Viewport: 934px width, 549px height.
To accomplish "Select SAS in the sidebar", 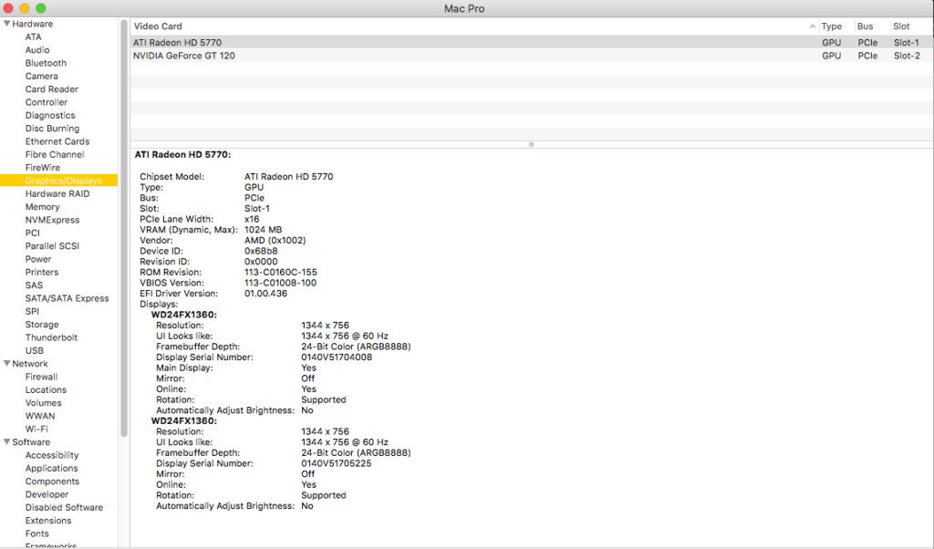I will 34,285.
